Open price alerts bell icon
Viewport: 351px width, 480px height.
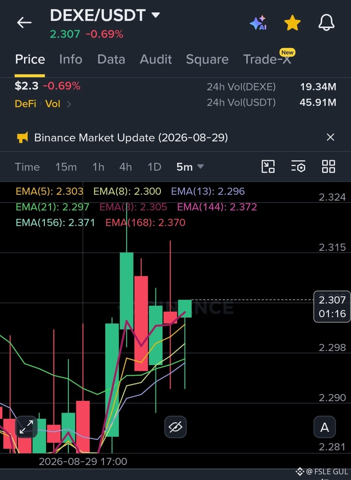coord(326,22)
